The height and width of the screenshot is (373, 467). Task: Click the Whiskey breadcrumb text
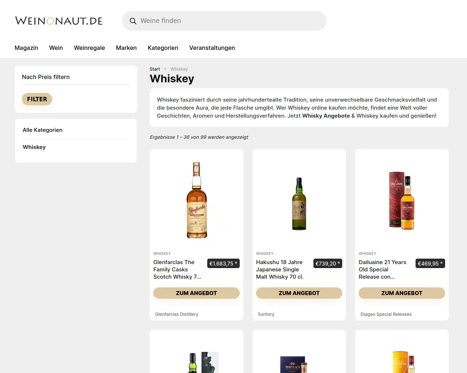pyautogui.click(x=179, y=69)
